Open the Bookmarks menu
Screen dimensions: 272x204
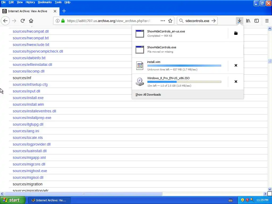(45, 2)
